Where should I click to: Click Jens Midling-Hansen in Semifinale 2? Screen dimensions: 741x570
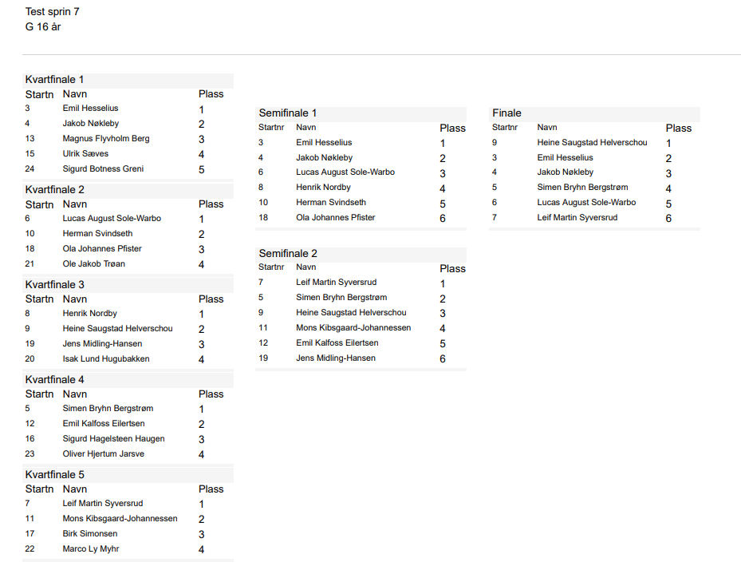point(336,358)
